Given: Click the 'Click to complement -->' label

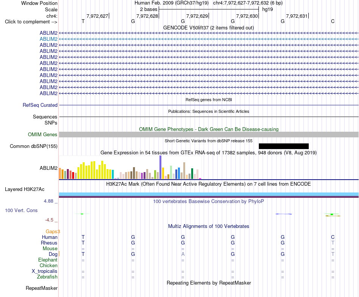Looking at the screenshot, I should click(x=31, y=22).
